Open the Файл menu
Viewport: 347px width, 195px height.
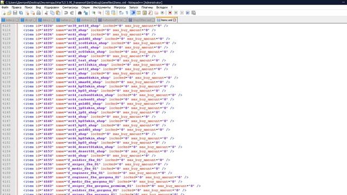pos(5,7)
